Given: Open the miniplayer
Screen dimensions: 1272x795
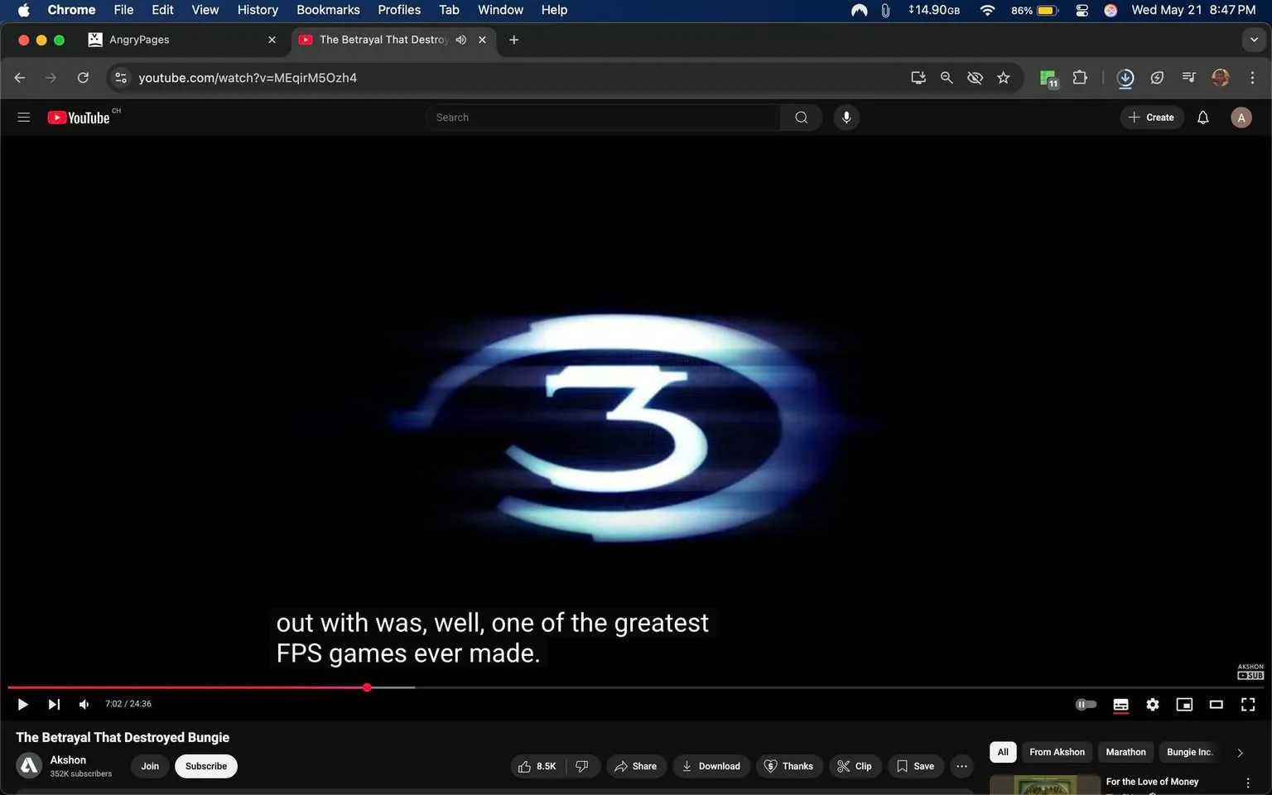Looking at the screenshot, I should (1183, 704).
